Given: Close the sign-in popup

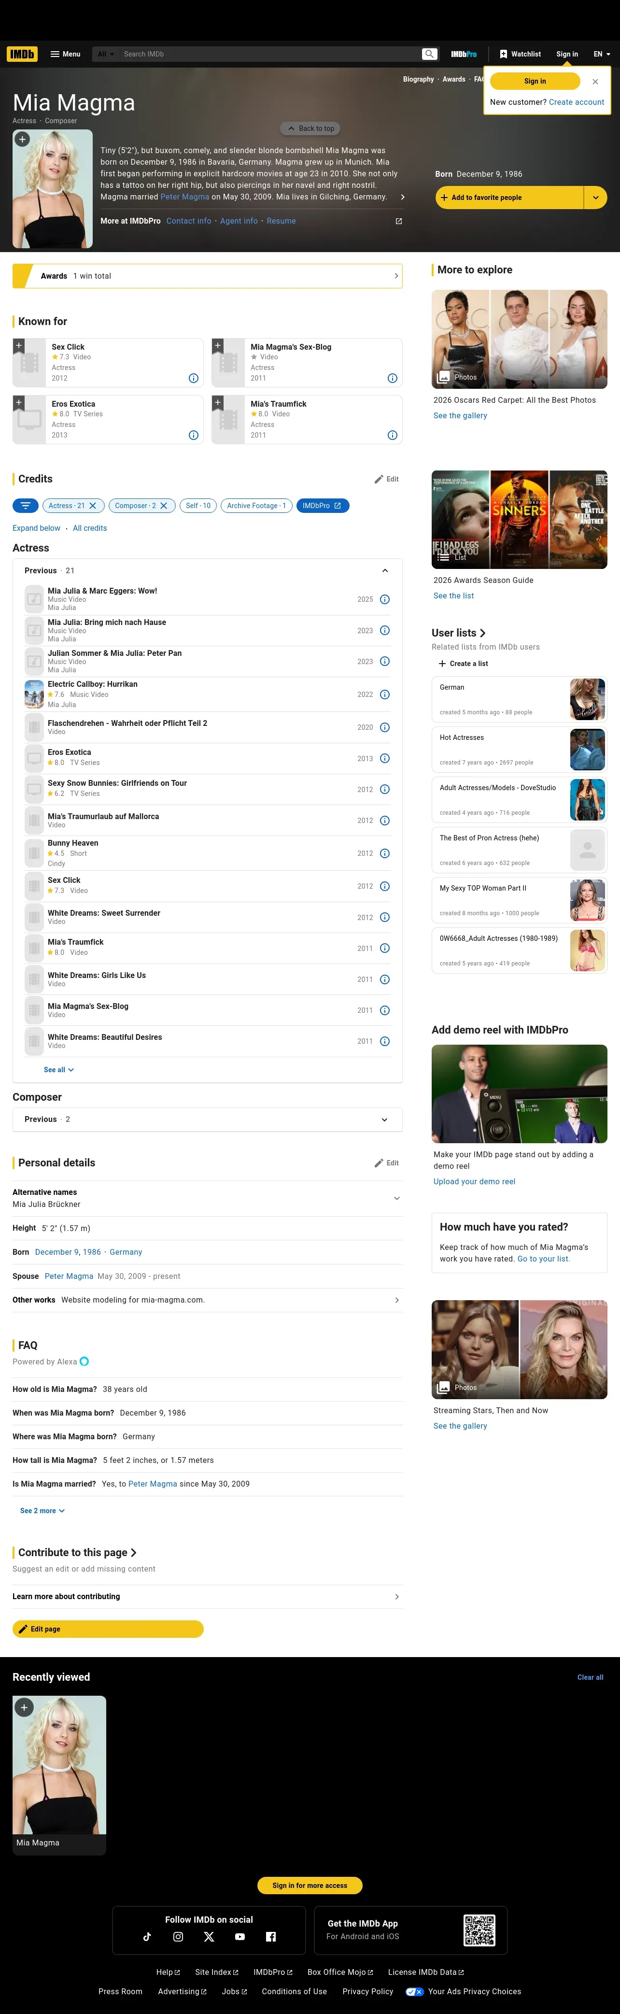Looking at the screenshot, I should point(595,81).
